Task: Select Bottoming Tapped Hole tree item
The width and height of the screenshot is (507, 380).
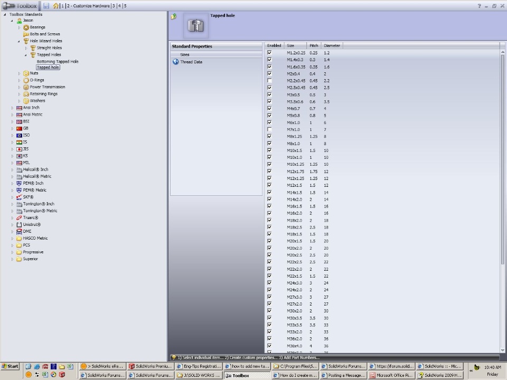Action: [x=58, y=61]
